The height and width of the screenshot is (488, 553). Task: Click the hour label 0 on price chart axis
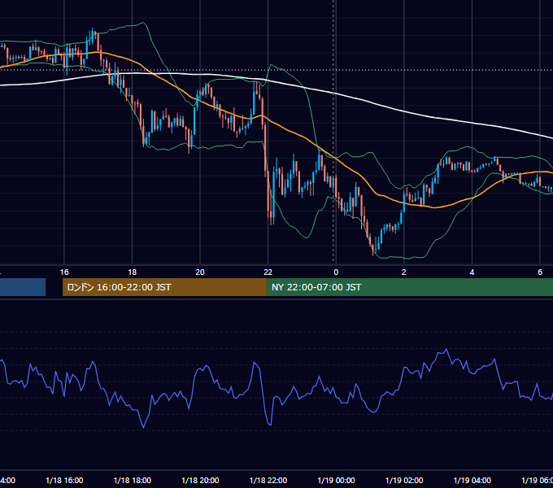(336, 272)
